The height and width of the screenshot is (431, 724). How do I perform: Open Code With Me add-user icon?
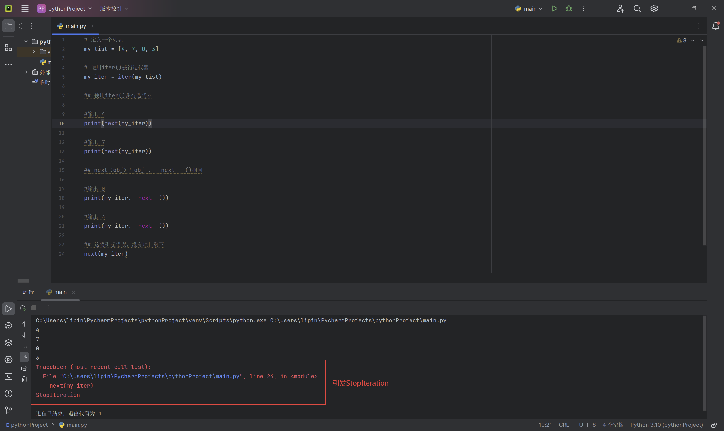coord(620,9)
